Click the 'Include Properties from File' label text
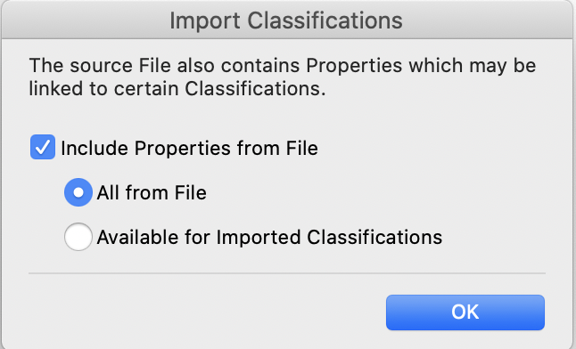Viewport: 576px width, 349px height. coord(189,149)
